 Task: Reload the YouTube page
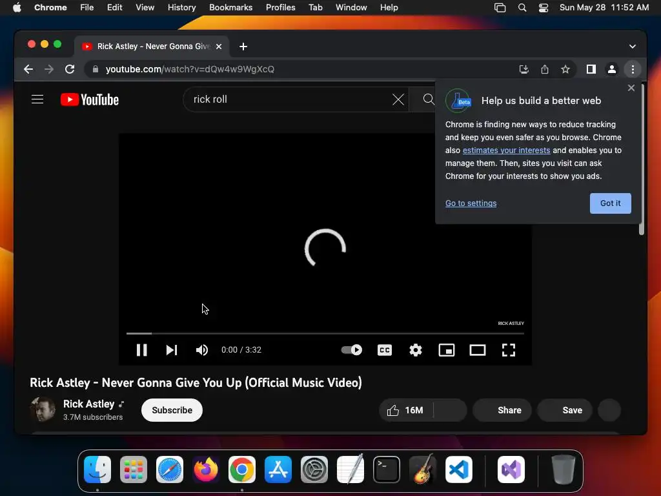(x=70, y=69)
